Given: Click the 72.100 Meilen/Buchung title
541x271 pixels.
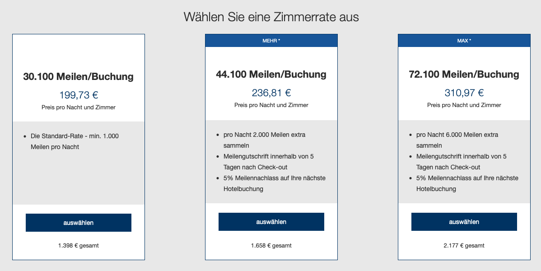Looking at the screenshot, I should [x=464, y=75].
